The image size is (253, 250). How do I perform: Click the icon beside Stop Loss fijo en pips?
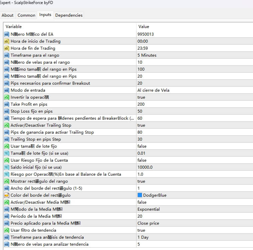(x=7, y=111)
